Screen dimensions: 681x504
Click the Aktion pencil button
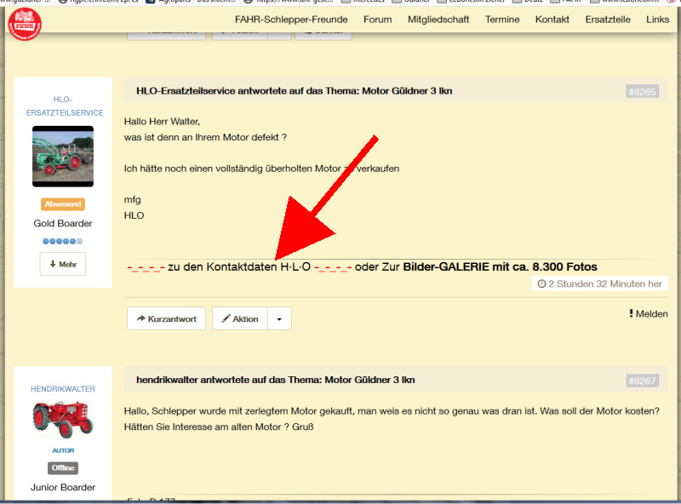(240, 319)
